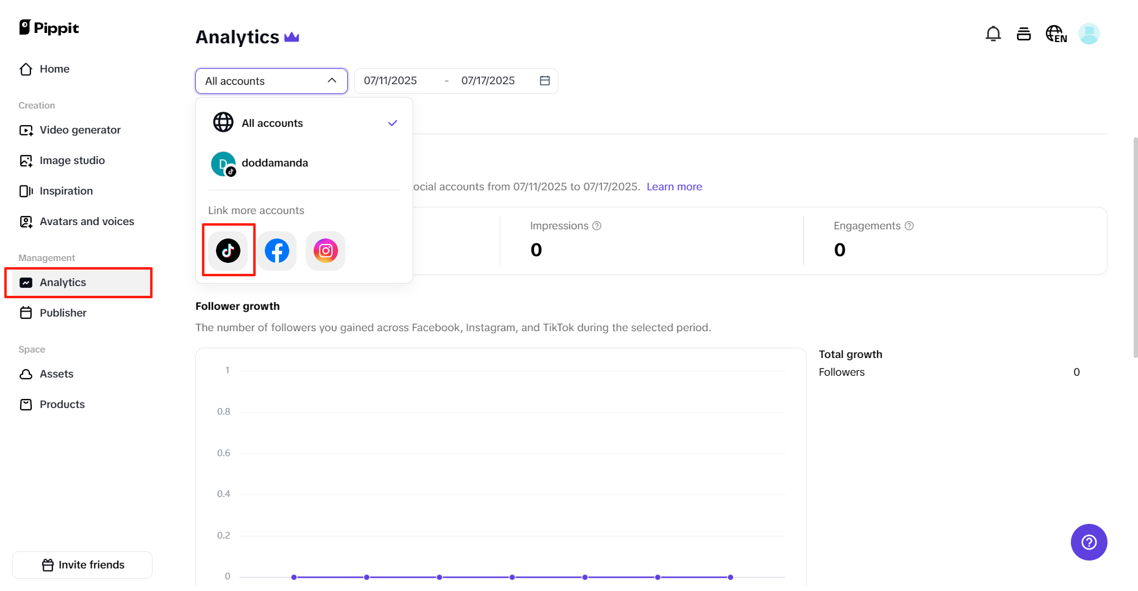Link an Instagram account
1138x591 pixels.
(325, 250)
